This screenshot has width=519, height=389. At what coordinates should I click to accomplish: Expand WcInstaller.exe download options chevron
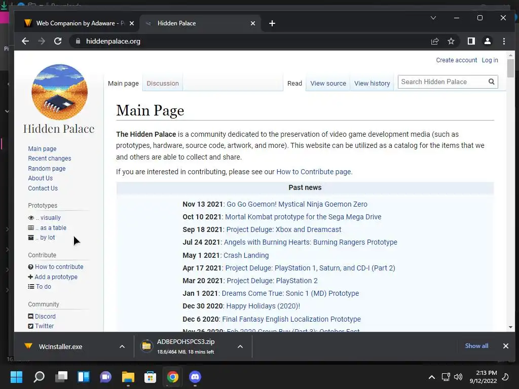tap(122, 346)
